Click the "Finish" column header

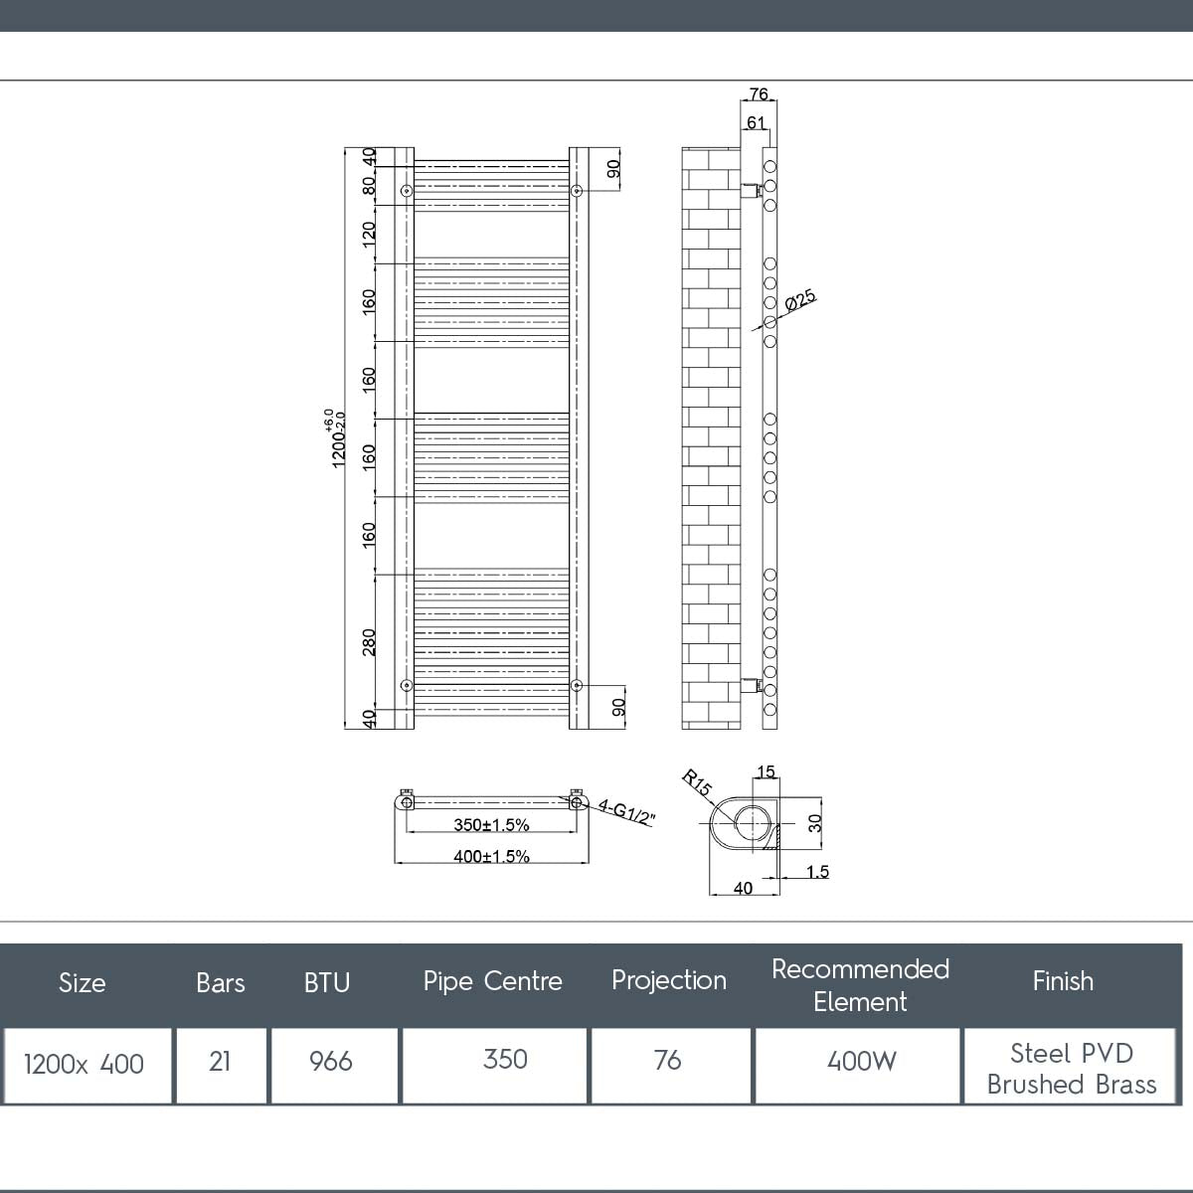click(x=1064, y=982)
